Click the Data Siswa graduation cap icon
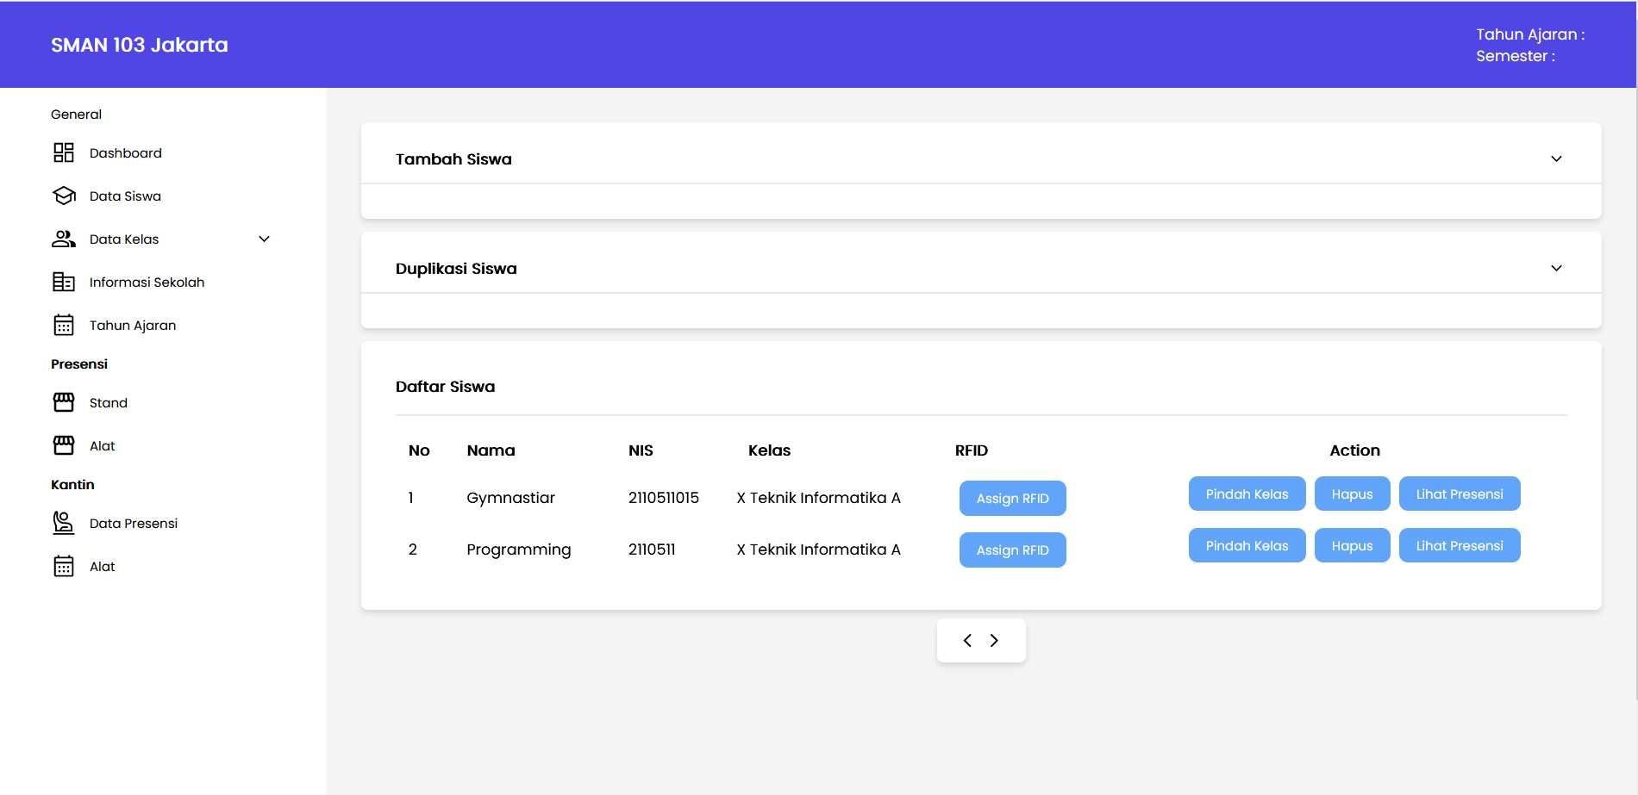 pyautogui.click(x=64, y=196)
